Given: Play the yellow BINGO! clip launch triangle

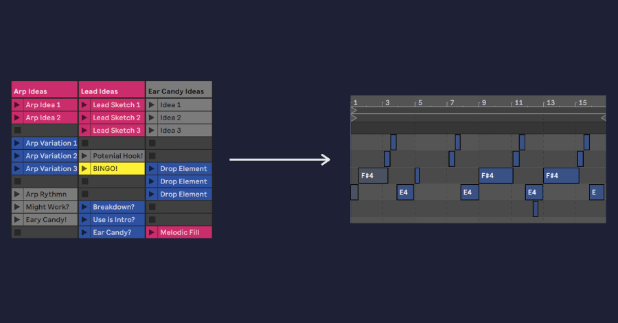Looking at the screenshot, I should click(84, 168).
